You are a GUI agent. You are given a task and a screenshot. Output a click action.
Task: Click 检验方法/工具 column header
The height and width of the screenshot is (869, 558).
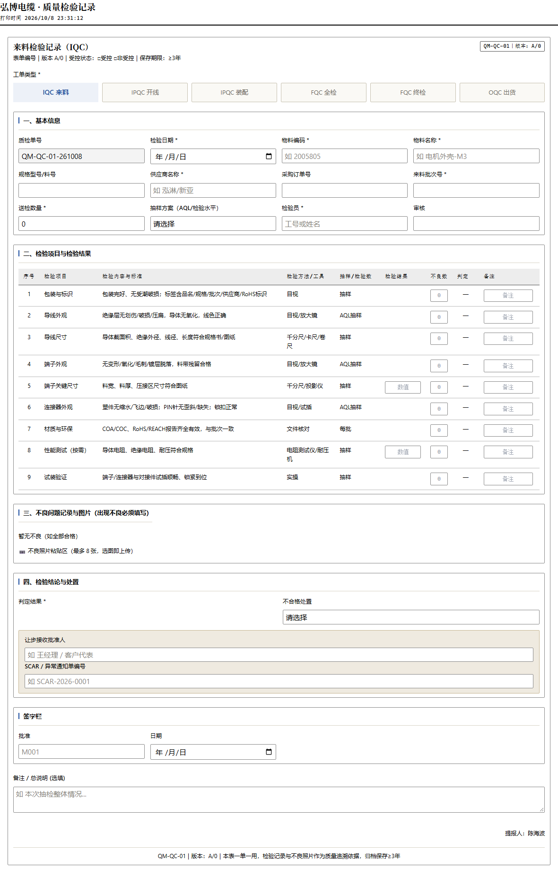point(305,276)
